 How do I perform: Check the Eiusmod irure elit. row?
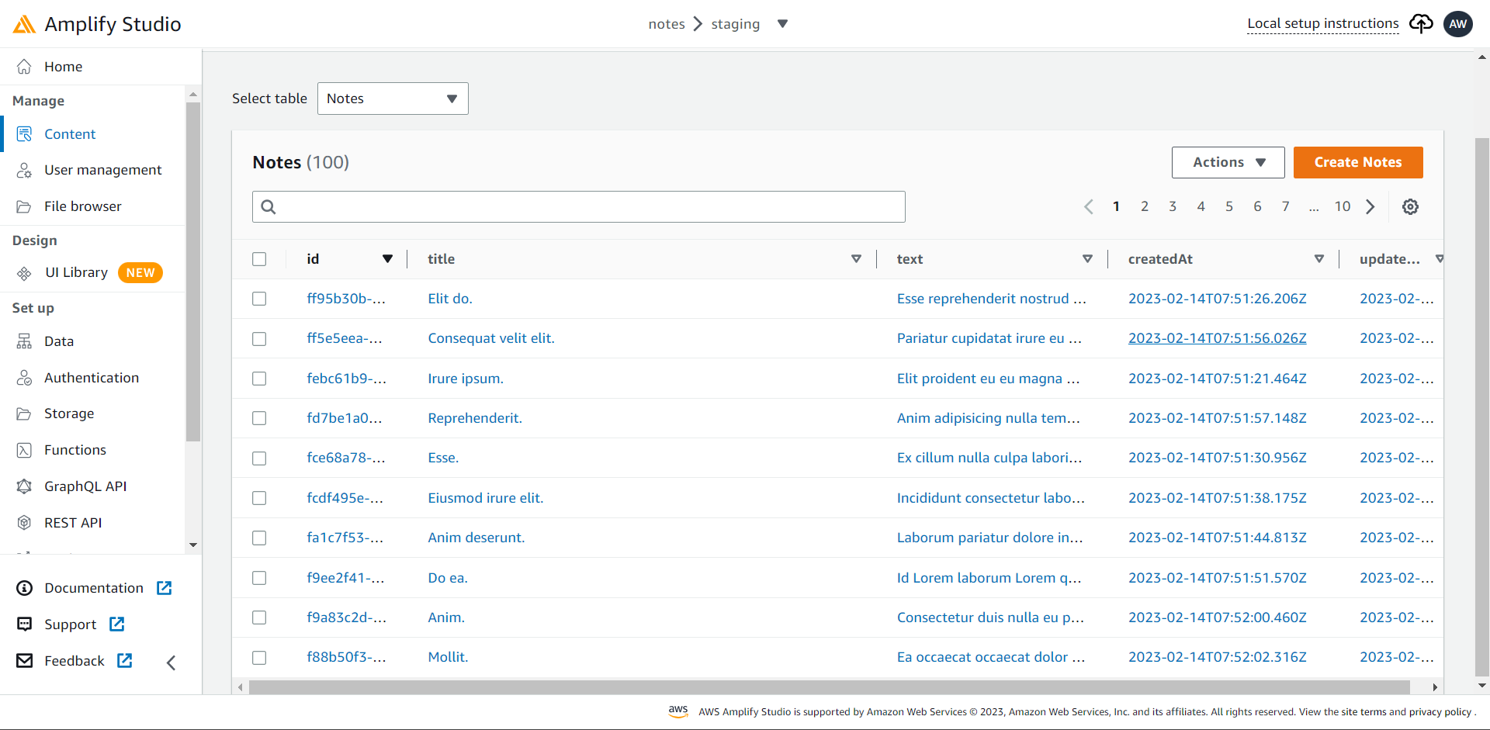coord(259,498)
